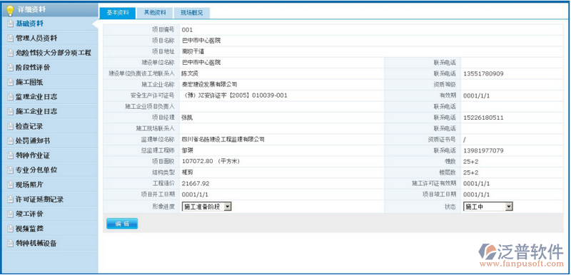Click the 施工准备阶段 combo box
The width and height of the screenshot is (571, 275).
[206, 207]
